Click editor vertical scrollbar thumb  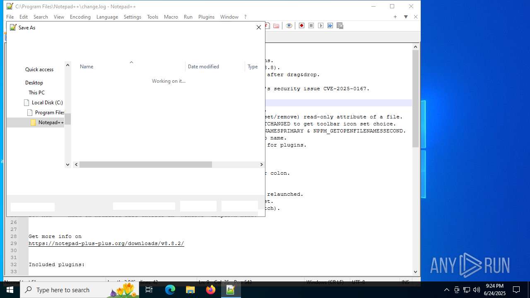click(x=416, y=99)
